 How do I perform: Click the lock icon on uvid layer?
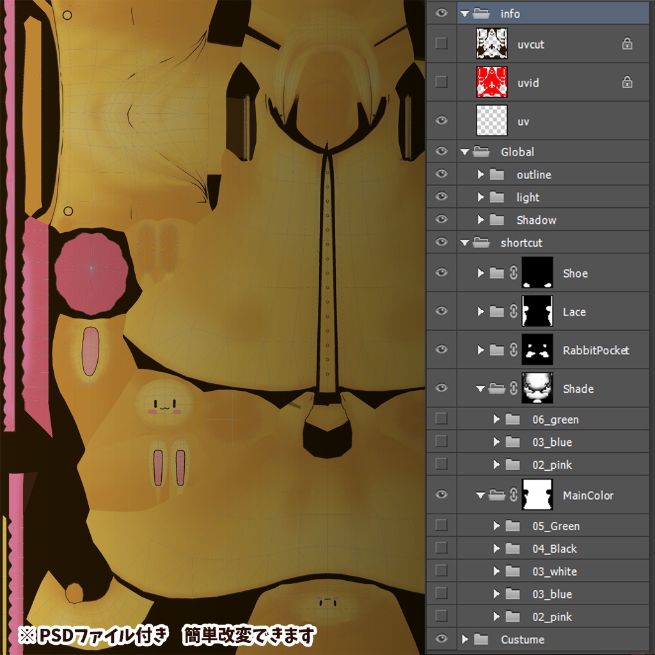(627, 82)
